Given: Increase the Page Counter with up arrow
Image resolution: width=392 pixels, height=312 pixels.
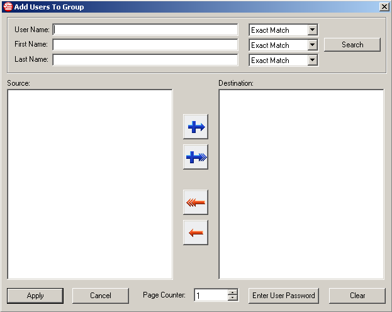Looking at the screenshot, I should click(233, 292).
